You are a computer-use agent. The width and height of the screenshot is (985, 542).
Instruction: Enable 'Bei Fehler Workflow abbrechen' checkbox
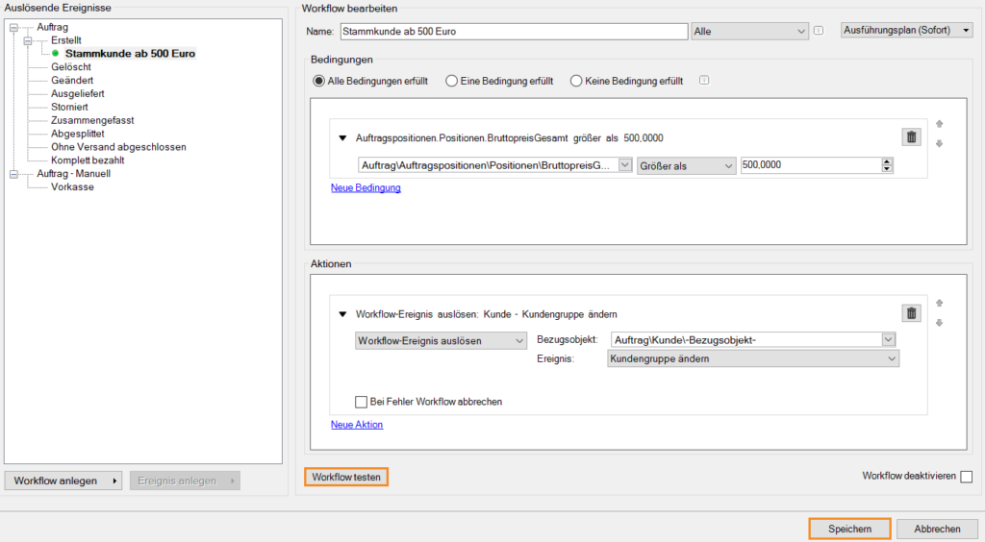(x=362, y=402)
